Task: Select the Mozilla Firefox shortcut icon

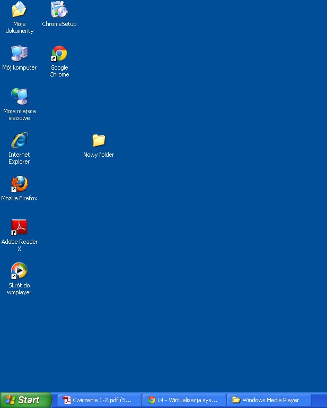Action: click(20, 184)
